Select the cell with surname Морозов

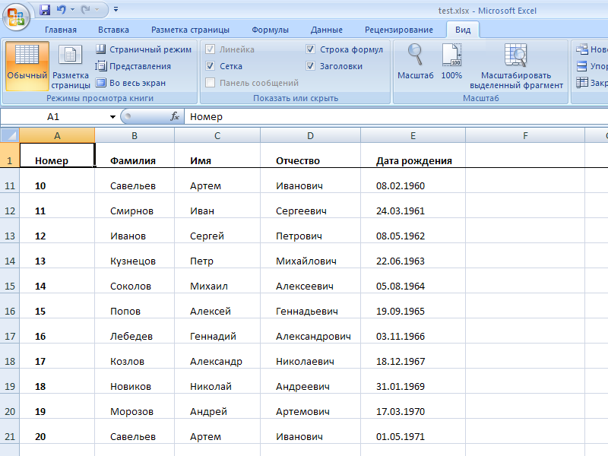tap(135, 406)
